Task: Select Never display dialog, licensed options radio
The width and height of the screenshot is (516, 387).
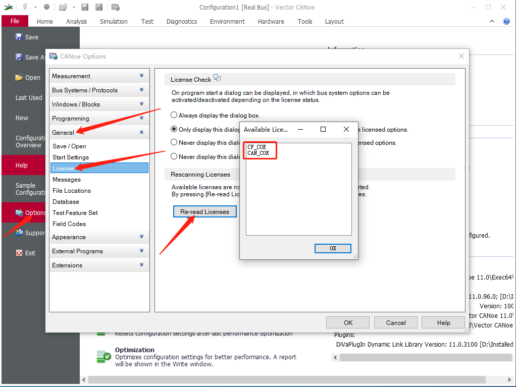Action: 174,142
